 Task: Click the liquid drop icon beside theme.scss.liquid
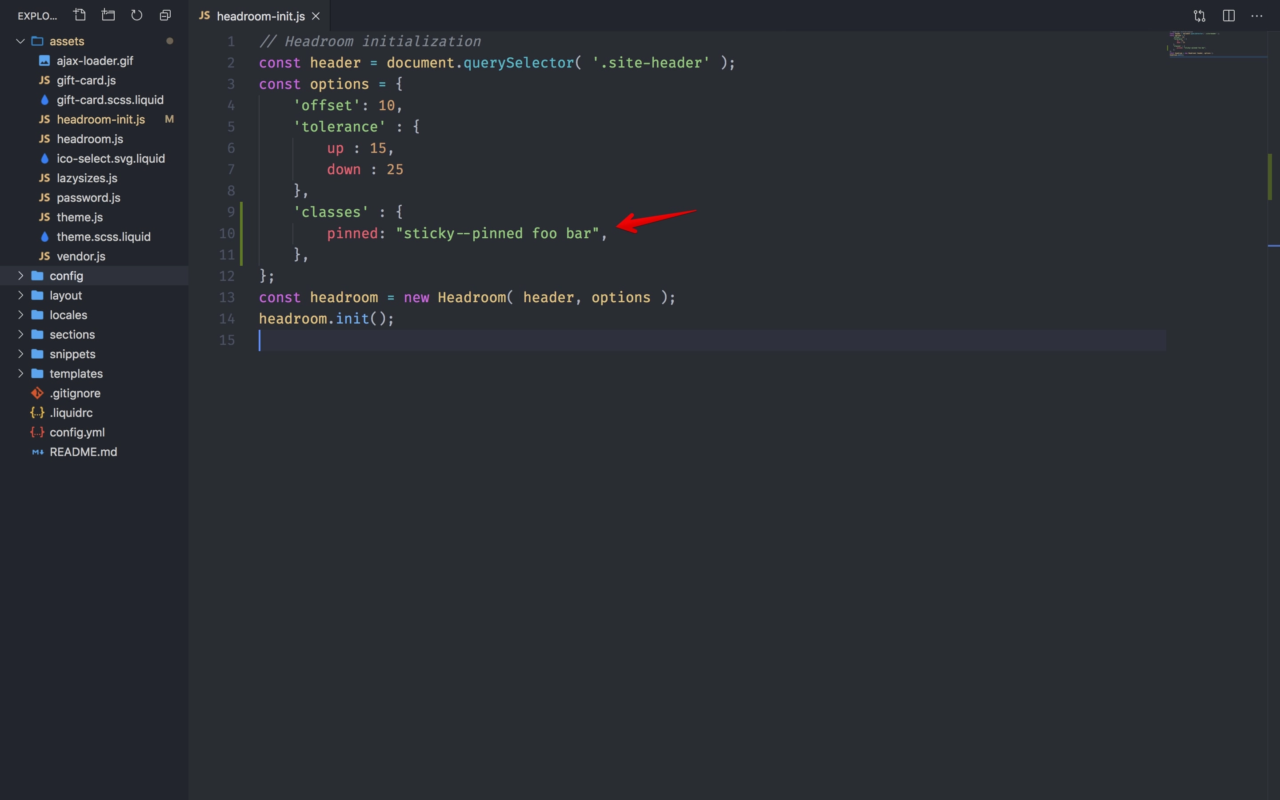coord(44,237)
